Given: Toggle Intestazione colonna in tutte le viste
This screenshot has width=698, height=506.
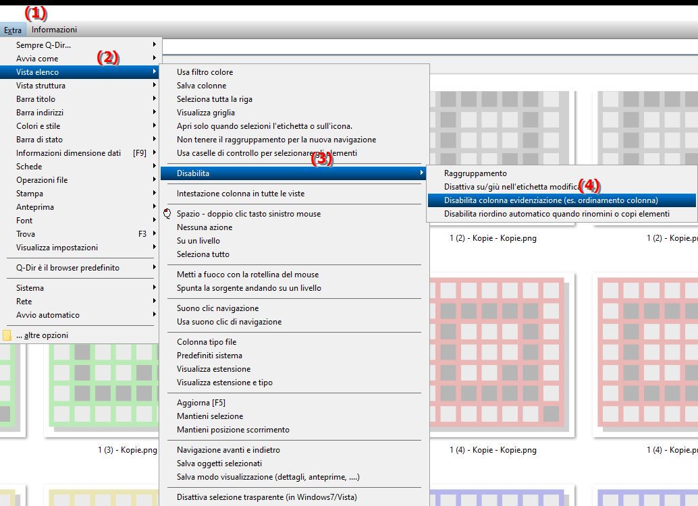Looking at the screenshot, I should [294, 194].
